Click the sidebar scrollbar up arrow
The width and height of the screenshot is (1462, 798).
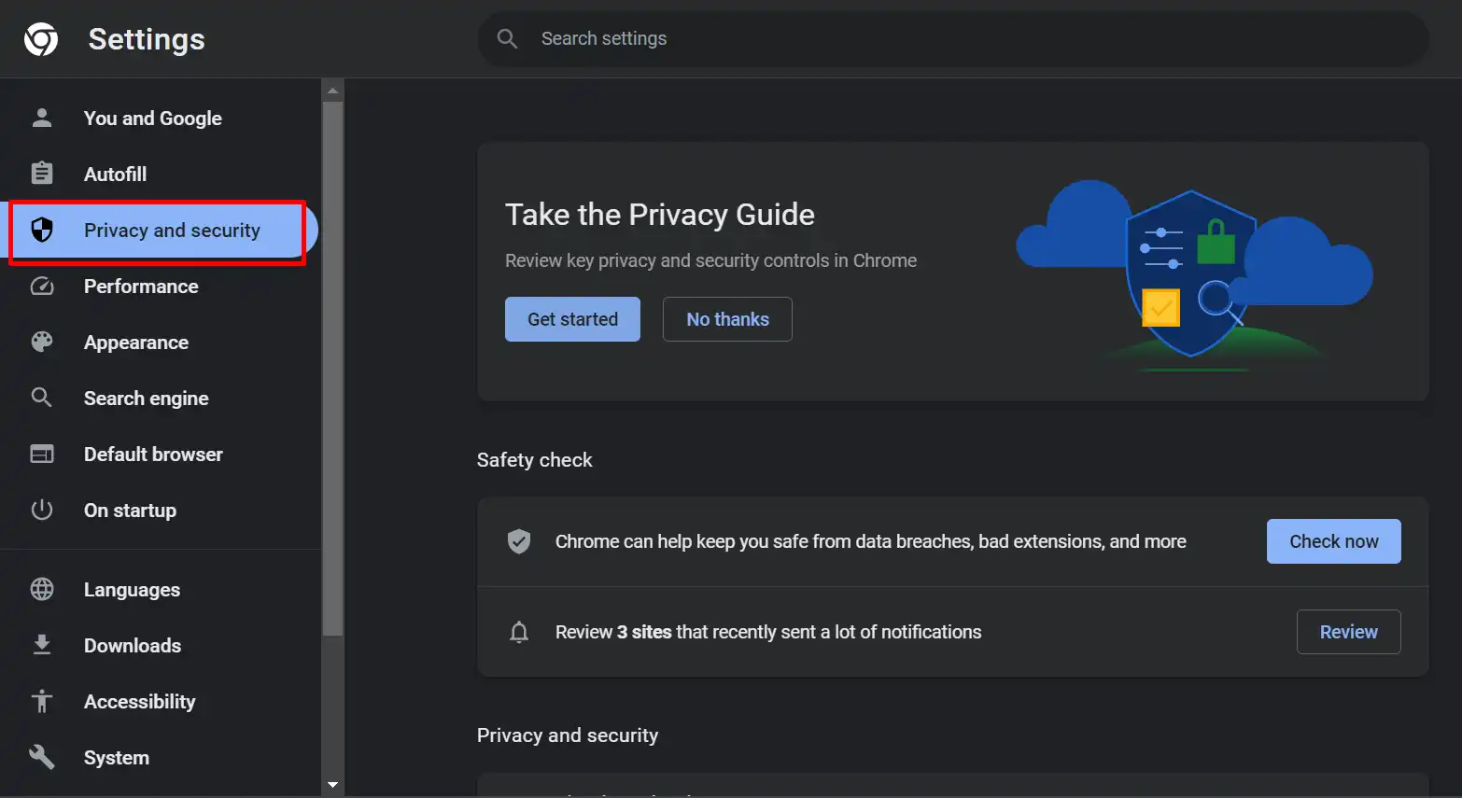pos(332,91)
